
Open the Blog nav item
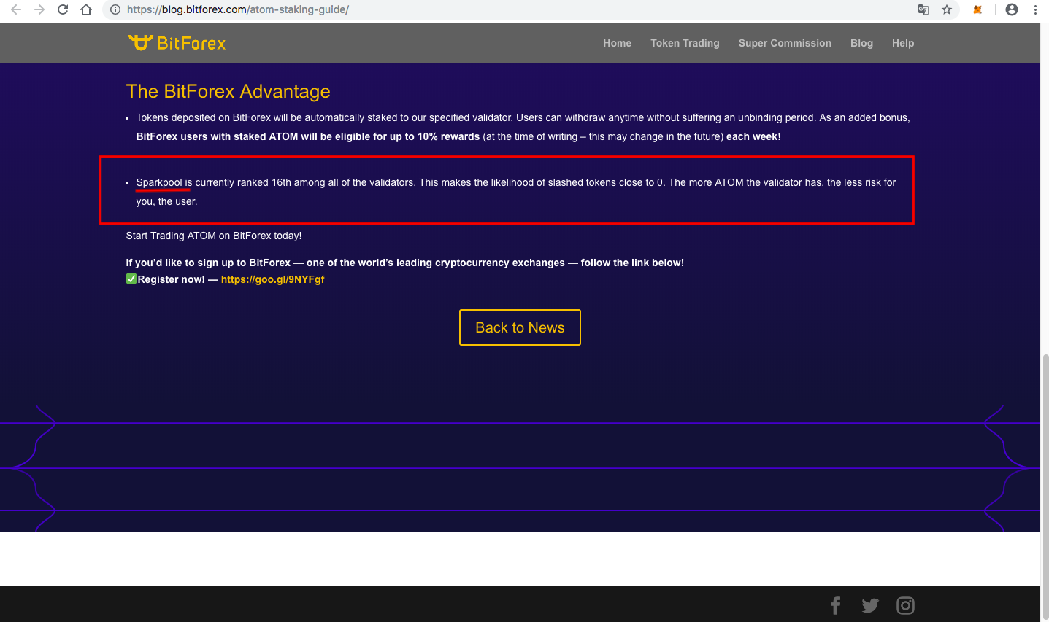pos(862,43)
